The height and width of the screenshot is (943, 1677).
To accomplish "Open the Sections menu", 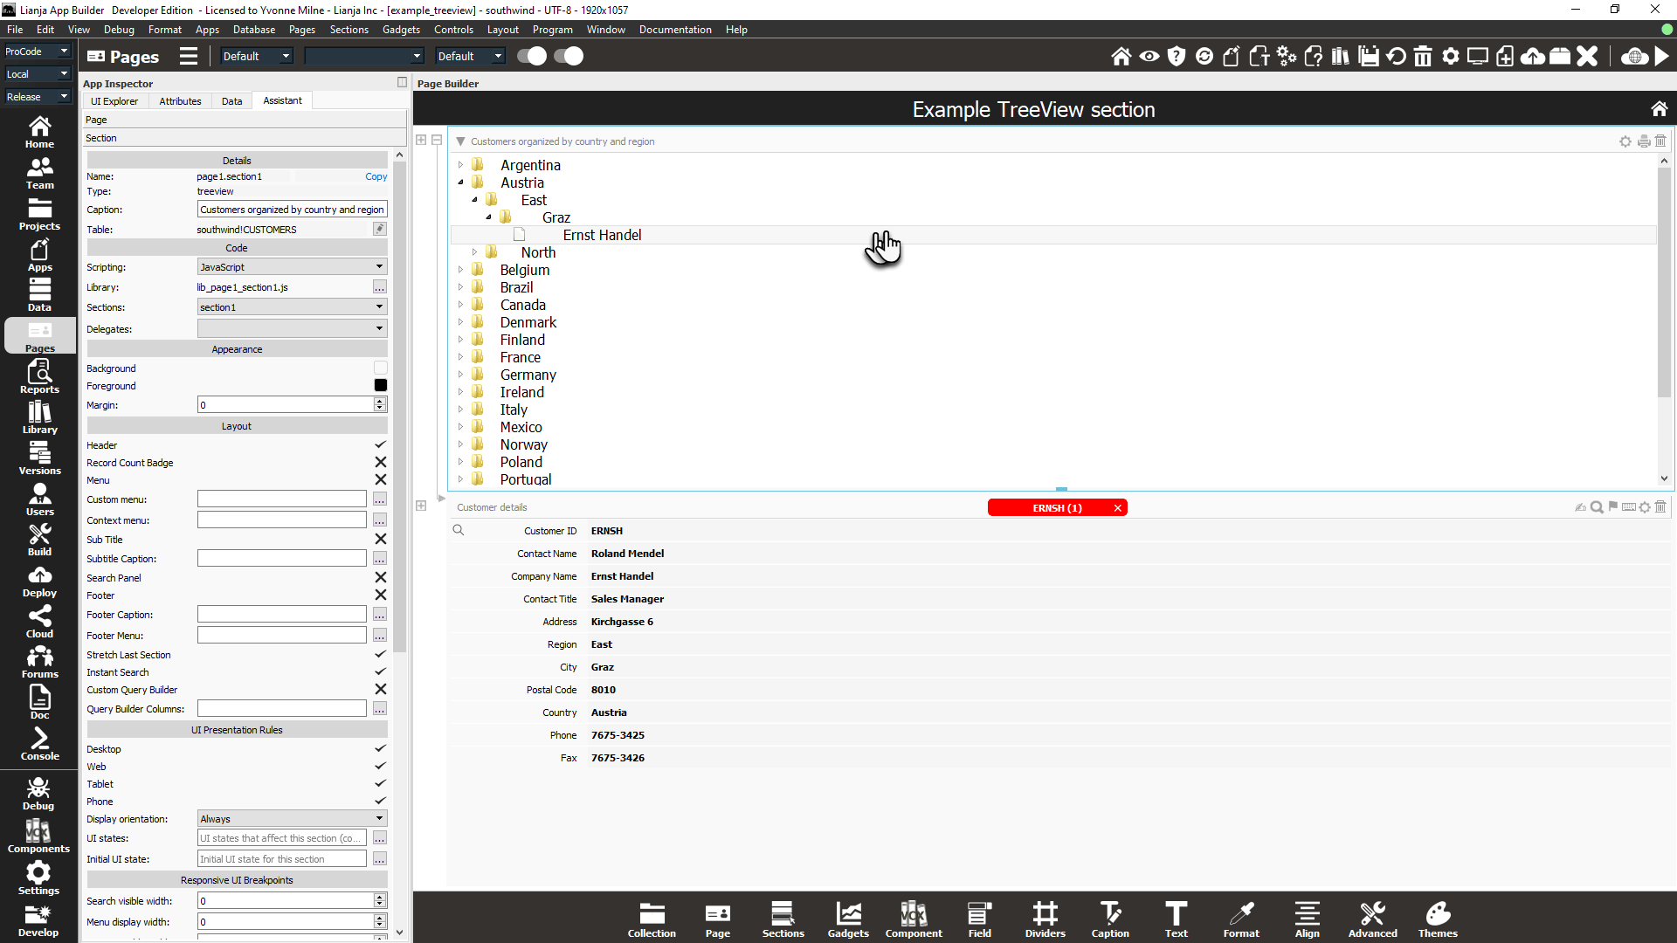I will [x=349, y=30].
